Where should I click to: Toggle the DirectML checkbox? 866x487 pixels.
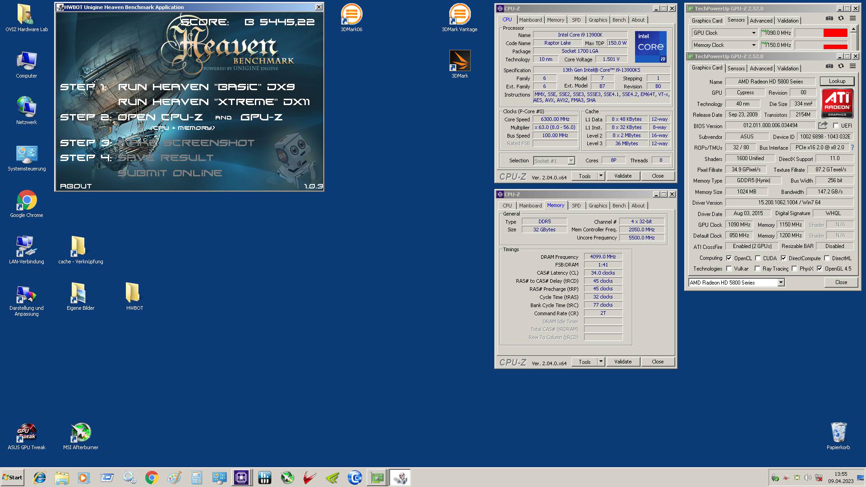coord(827,258)
